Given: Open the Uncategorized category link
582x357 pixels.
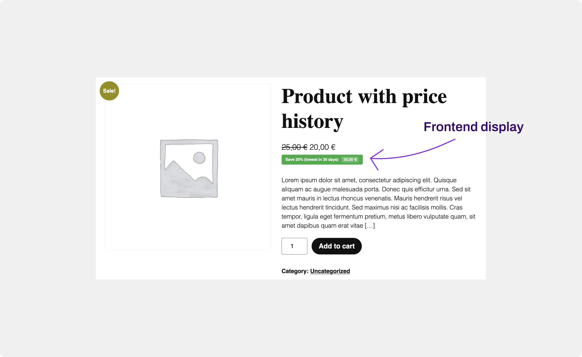Looking at the screenshot, I should point(330,271).
